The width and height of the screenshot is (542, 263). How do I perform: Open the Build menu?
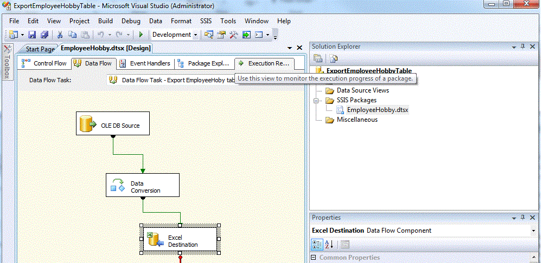coord(105,21)
